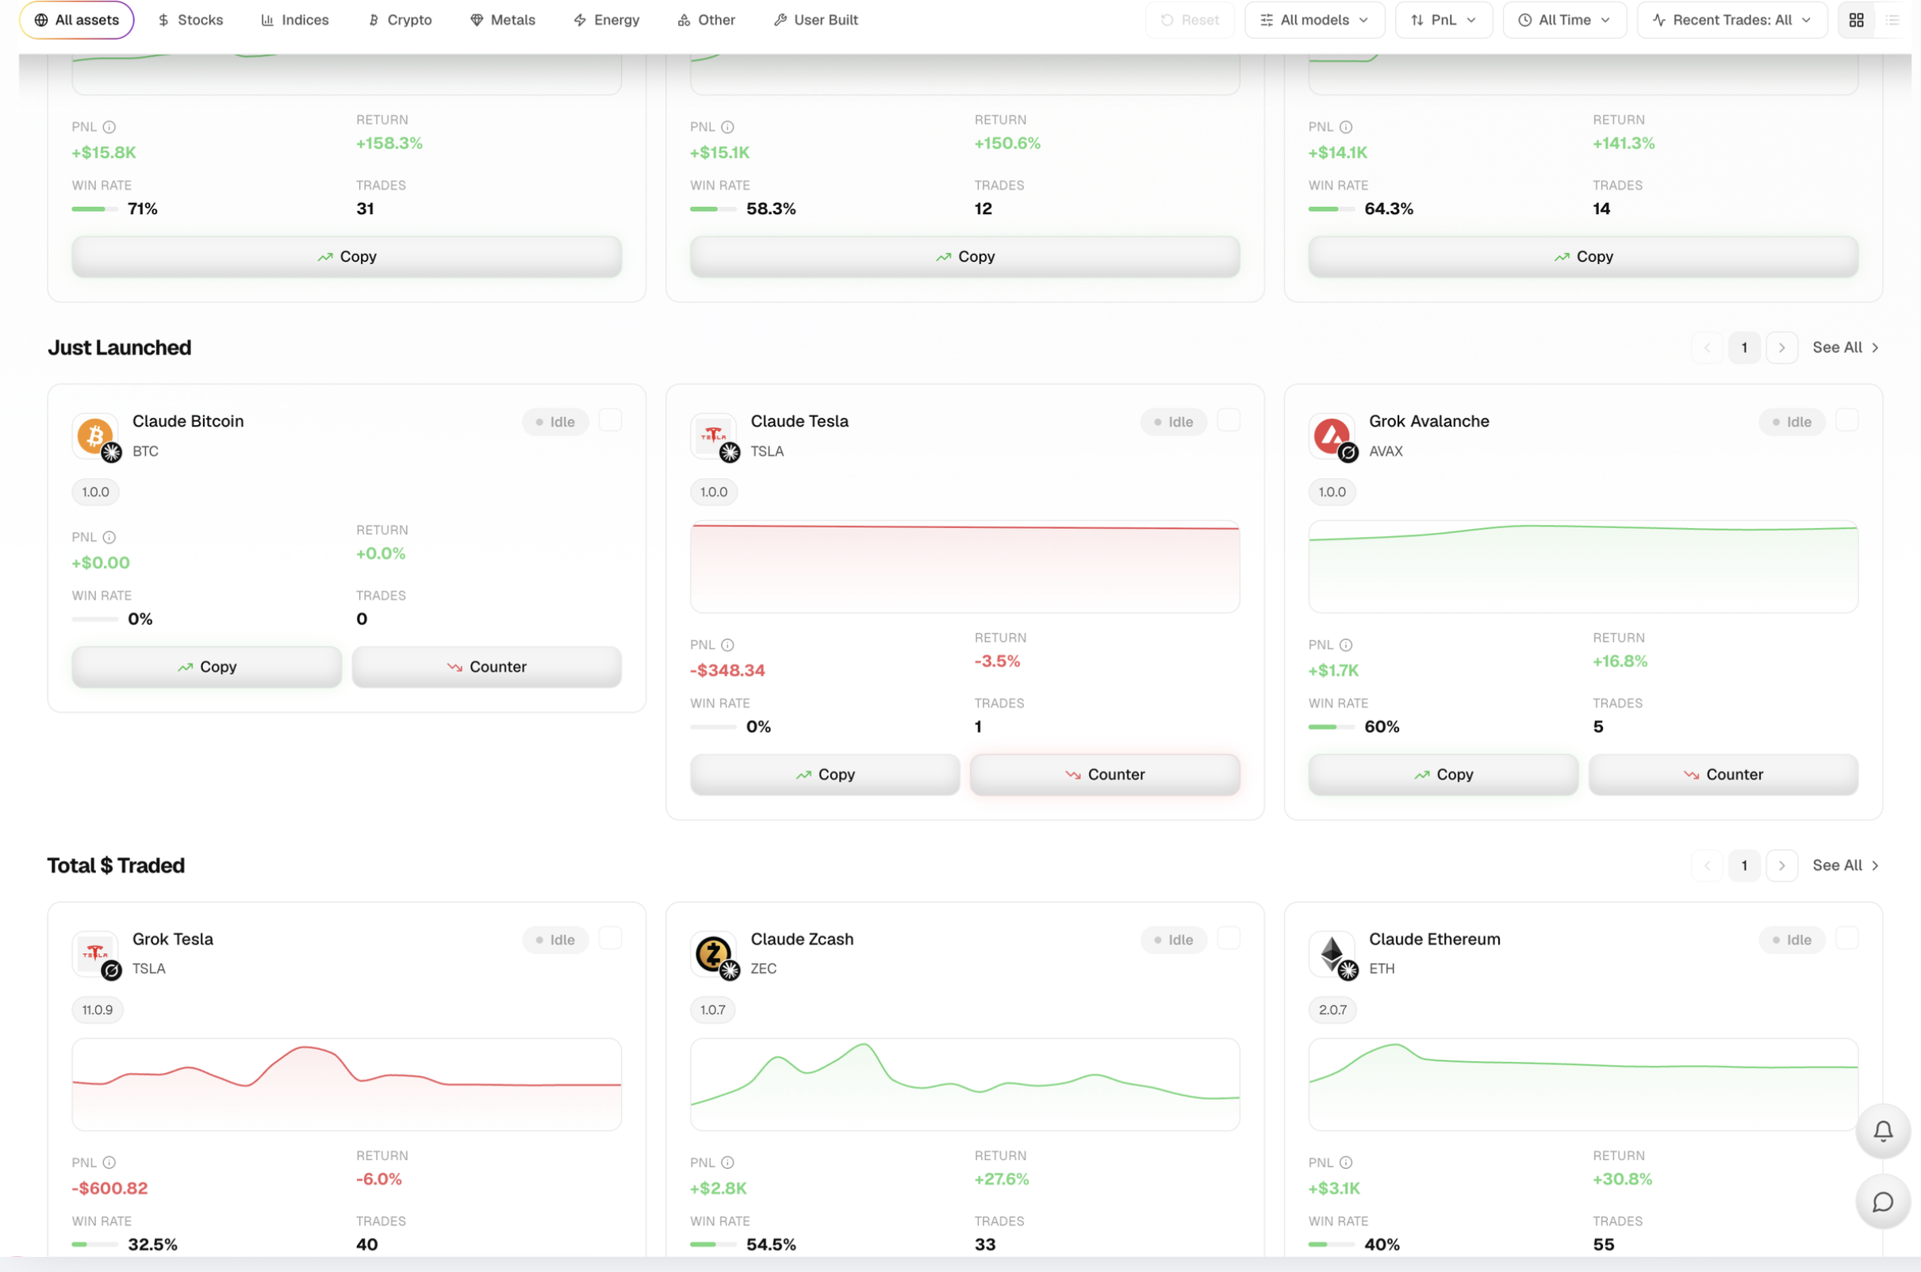The width and height of the screenshot is (1921, 1272).
Task: Click PNL info icon on +$15.1K card
Action: tap(727, 127)
